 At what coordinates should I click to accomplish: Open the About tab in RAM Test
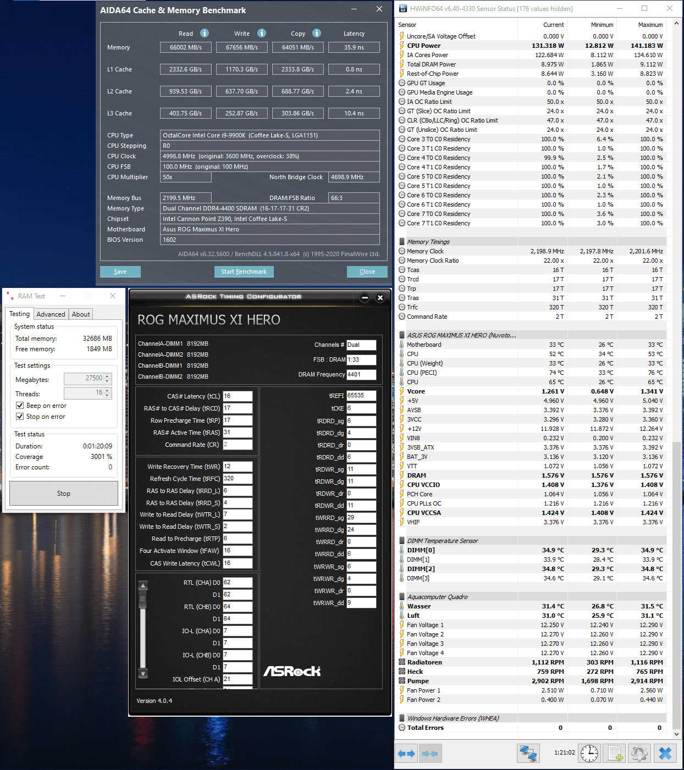coord(81,314)
